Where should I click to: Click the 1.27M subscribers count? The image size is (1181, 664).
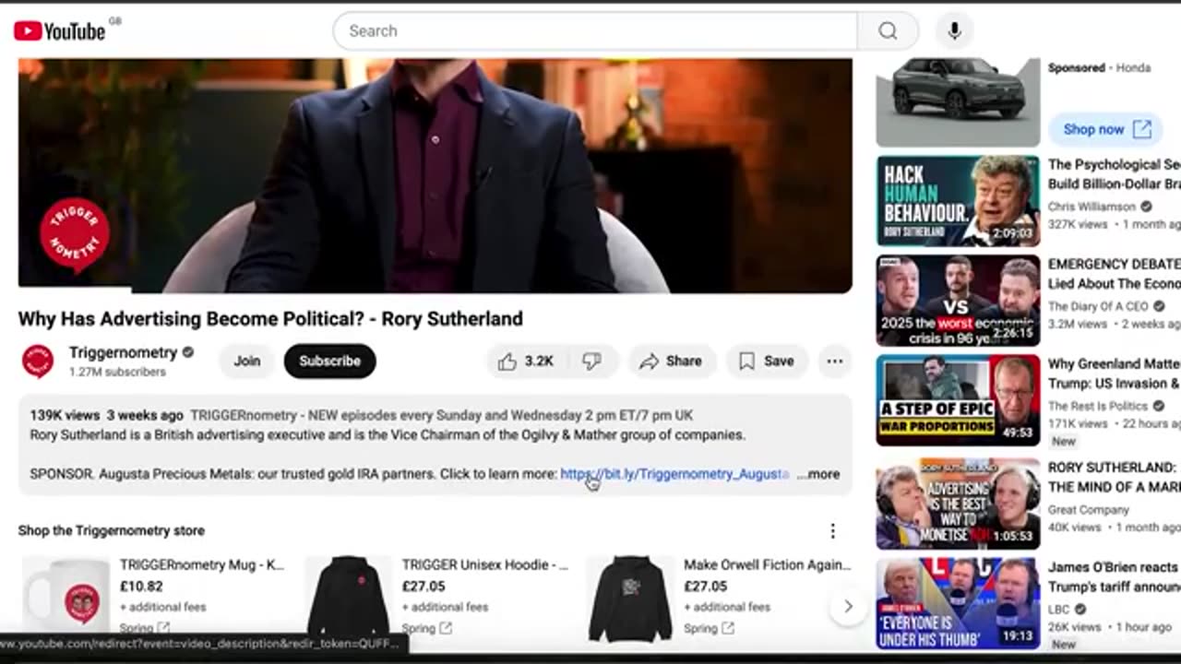(117, 372)
